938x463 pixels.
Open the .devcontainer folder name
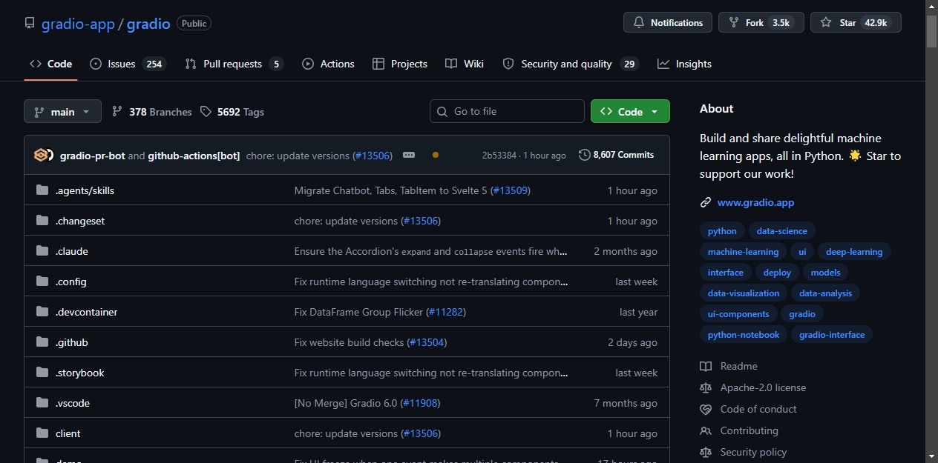click(86, 312)
